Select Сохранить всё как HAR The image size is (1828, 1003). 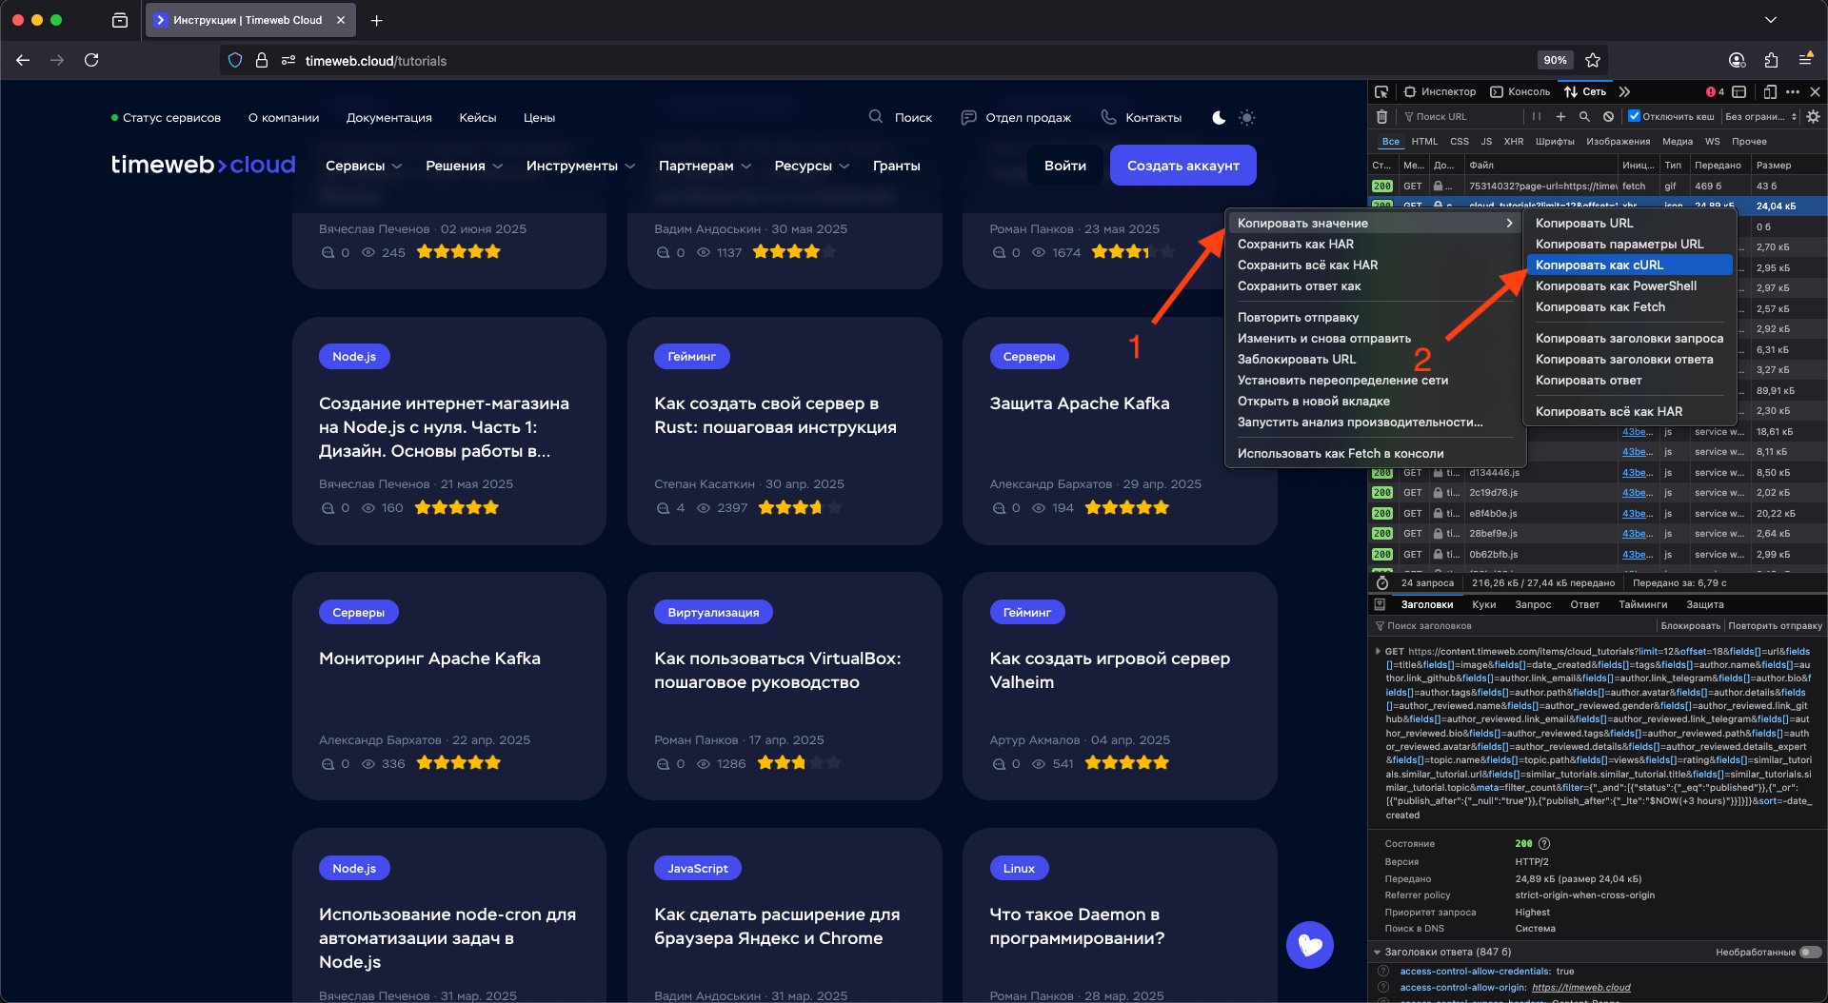(1375, 265)
